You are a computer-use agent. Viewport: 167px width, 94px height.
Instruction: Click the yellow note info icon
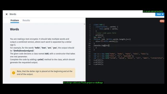pos(14,73)
